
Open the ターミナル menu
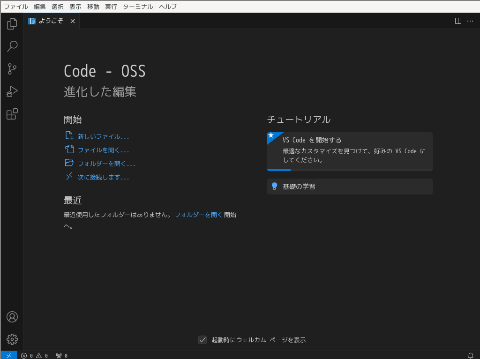138,7
